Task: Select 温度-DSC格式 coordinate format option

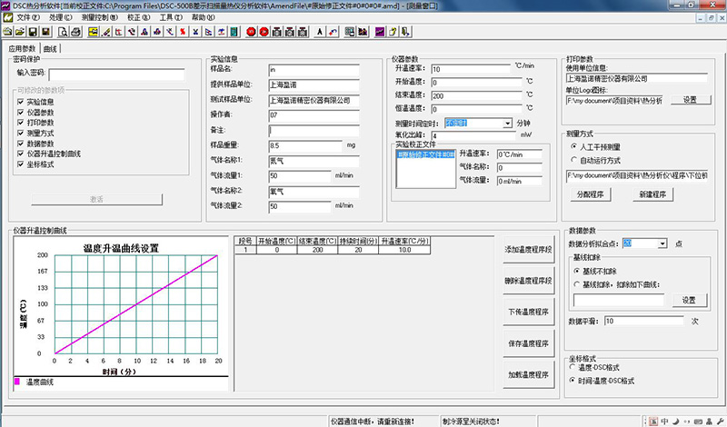Action: point(573,367)
